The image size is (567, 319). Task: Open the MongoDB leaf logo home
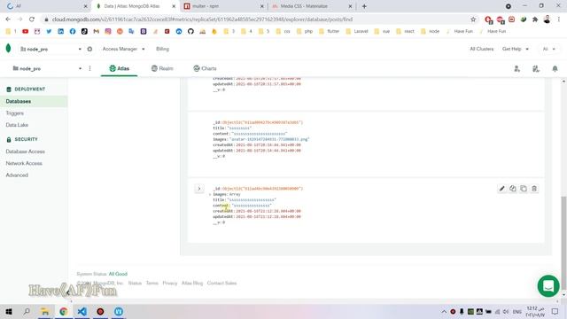(x=8, y=49)
